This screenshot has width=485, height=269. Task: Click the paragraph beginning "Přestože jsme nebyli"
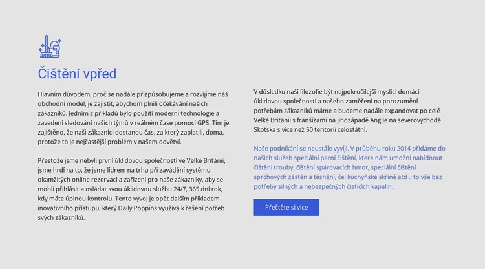pyautogui.click(x=133, y=189)
